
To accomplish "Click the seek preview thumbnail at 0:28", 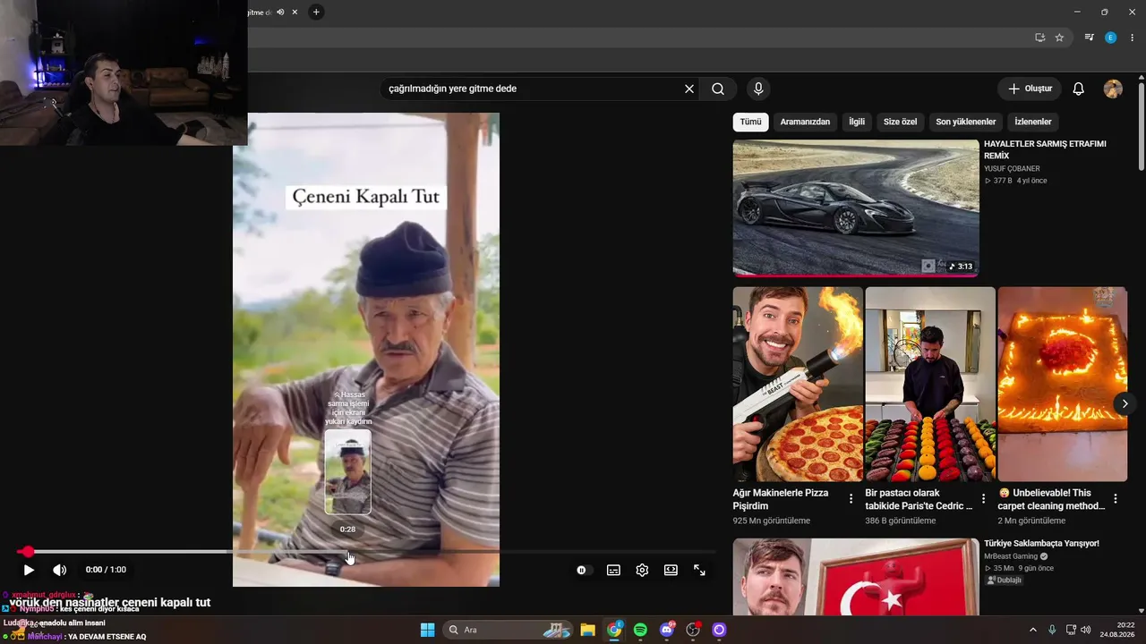I will point(347,472).
